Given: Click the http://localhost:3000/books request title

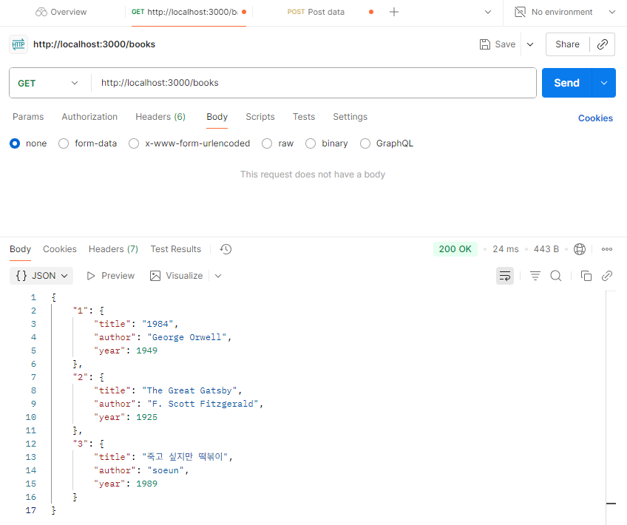Looking at the screenshot, I should [95, 44].
